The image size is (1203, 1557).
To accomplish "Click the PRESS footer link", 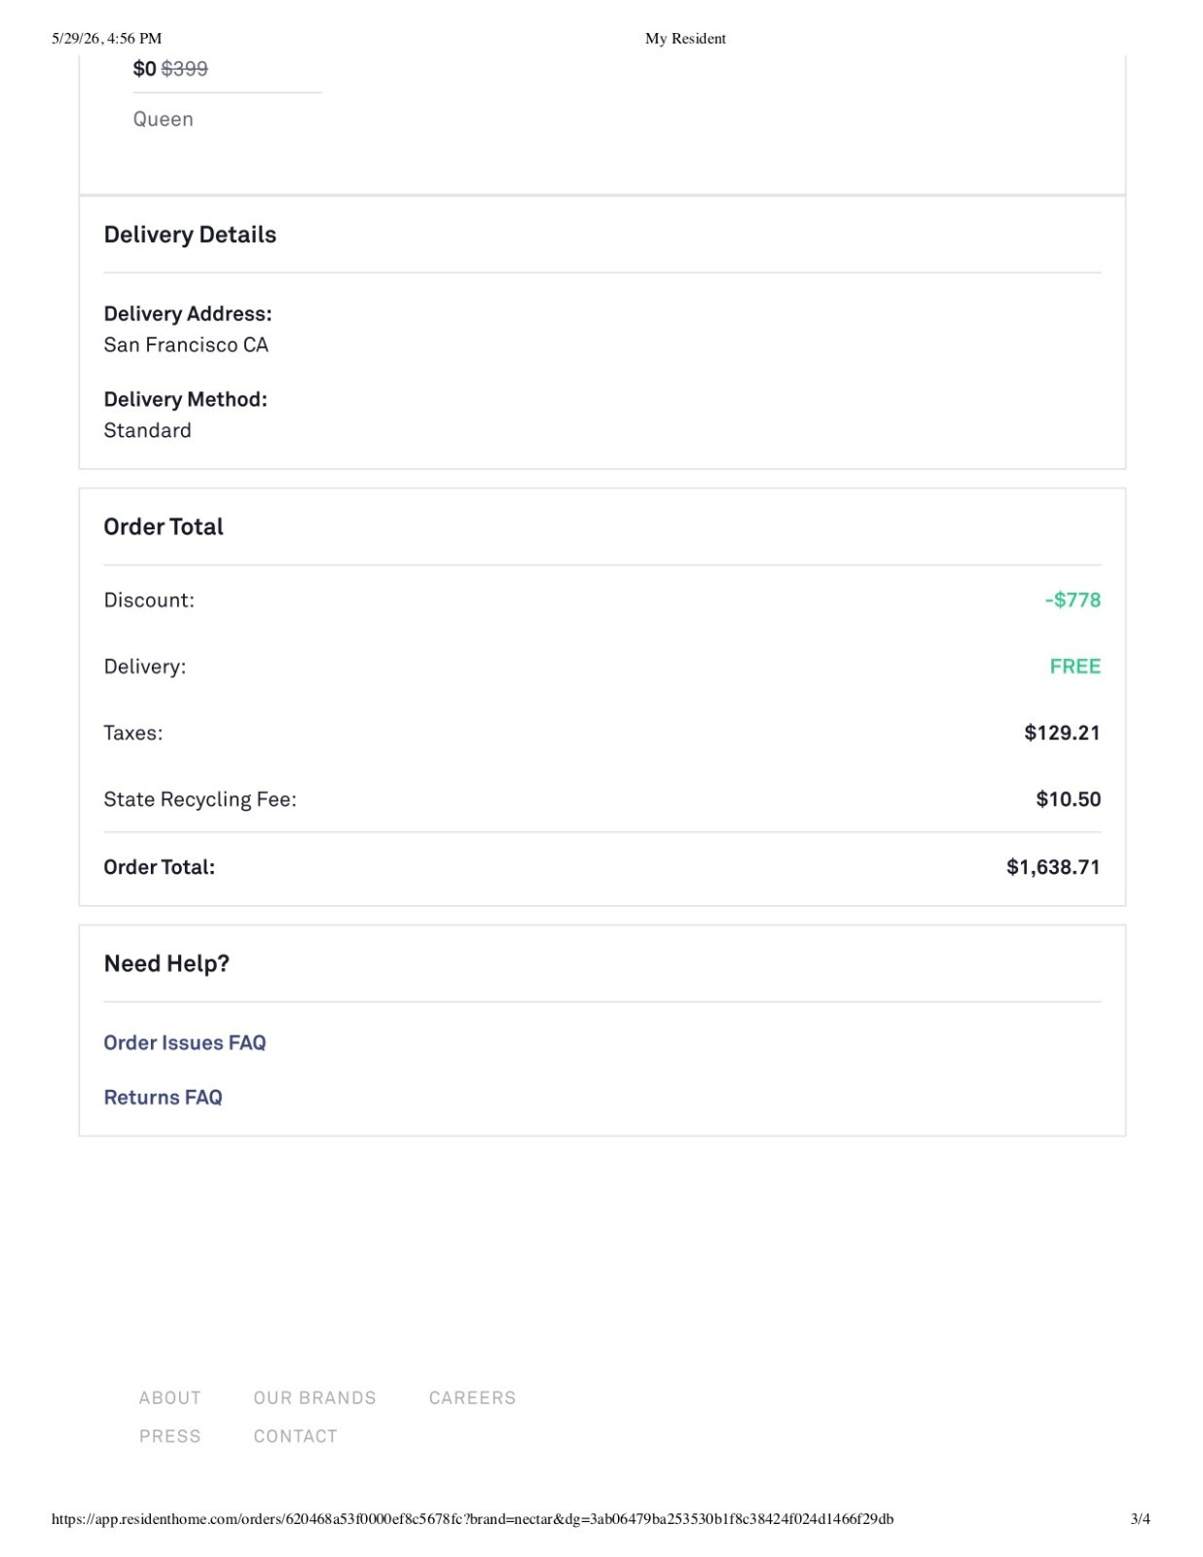I will tap(170, 1436).
